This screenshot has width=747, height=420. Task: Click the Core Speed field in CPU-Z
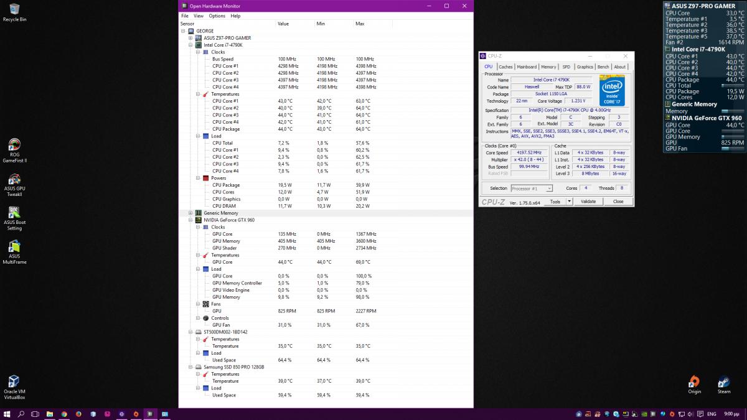click(530, 152)
